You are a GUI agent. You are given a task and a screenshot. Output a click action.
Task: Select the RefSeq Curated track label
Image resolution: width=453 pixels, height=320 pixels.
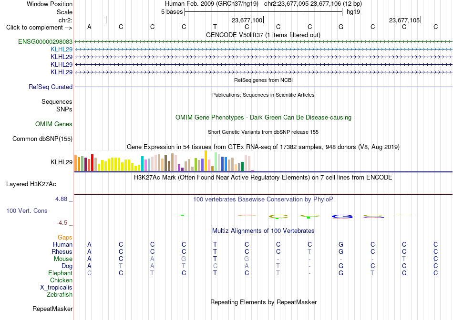click(51, 87)
